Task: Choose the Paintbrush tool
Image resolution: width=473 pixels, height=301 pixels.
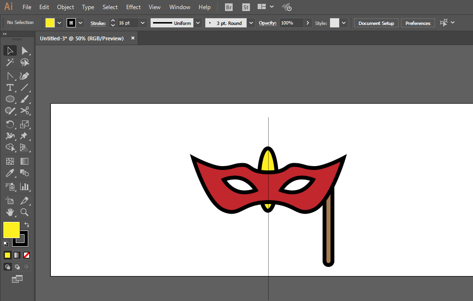Action: click(24, 99)
